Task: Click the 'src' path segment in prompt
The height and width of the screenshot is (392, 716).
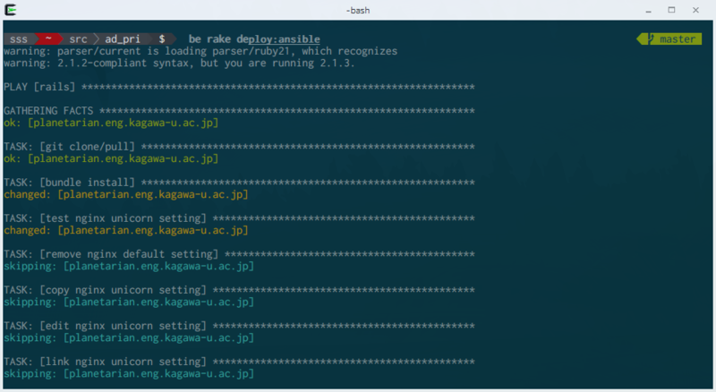Action: [x=78, y=39]
